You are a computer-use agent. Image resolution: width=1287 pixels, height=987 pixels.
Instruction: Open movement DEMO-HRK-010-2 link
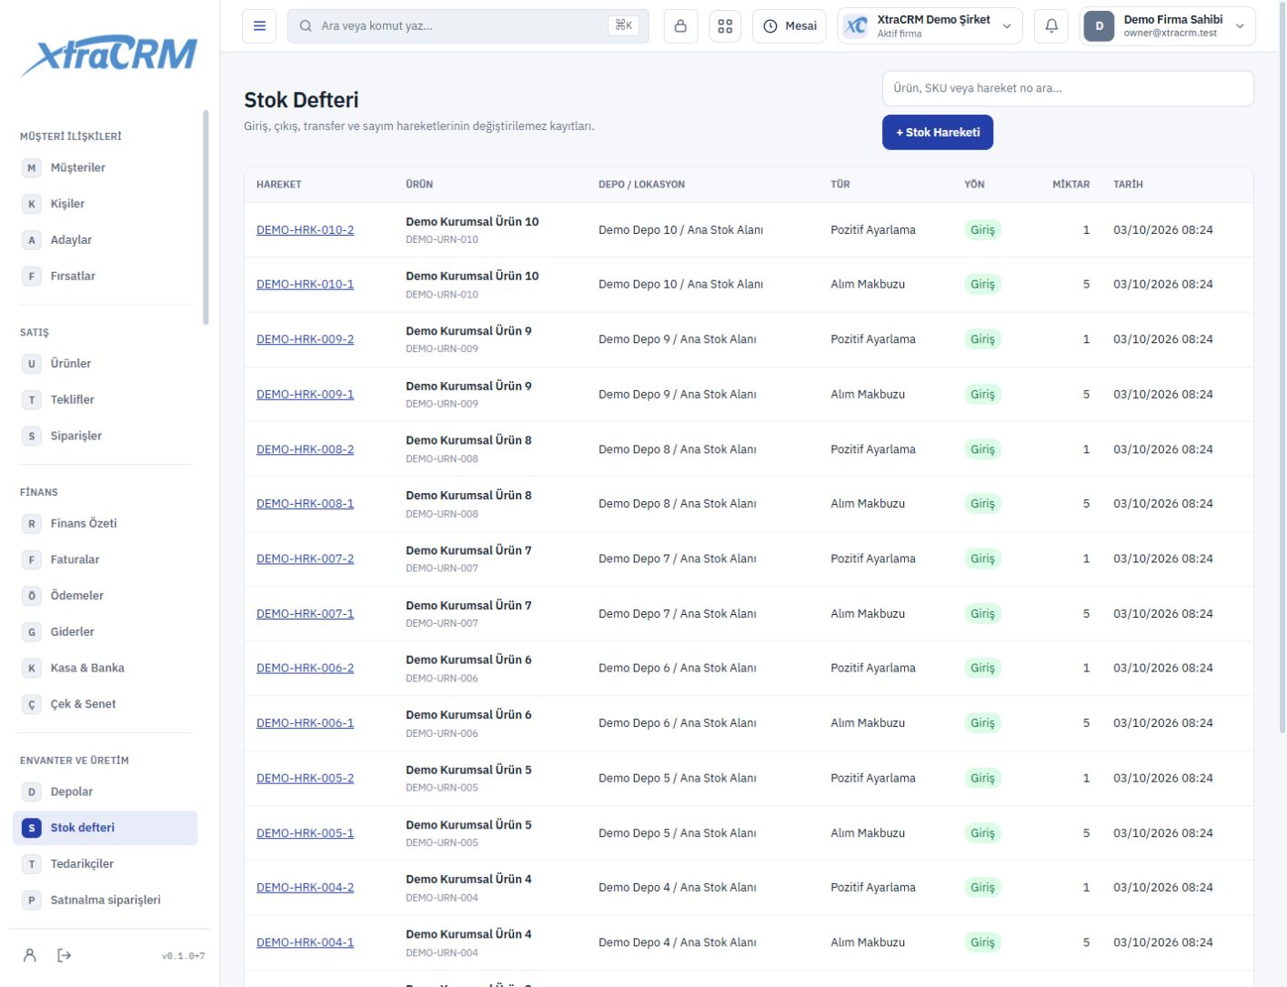pyautogui.click(x=305, y=230)
